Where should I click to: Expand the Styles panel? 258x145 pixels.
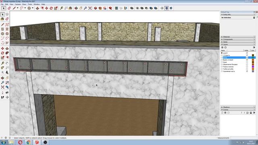222,42
